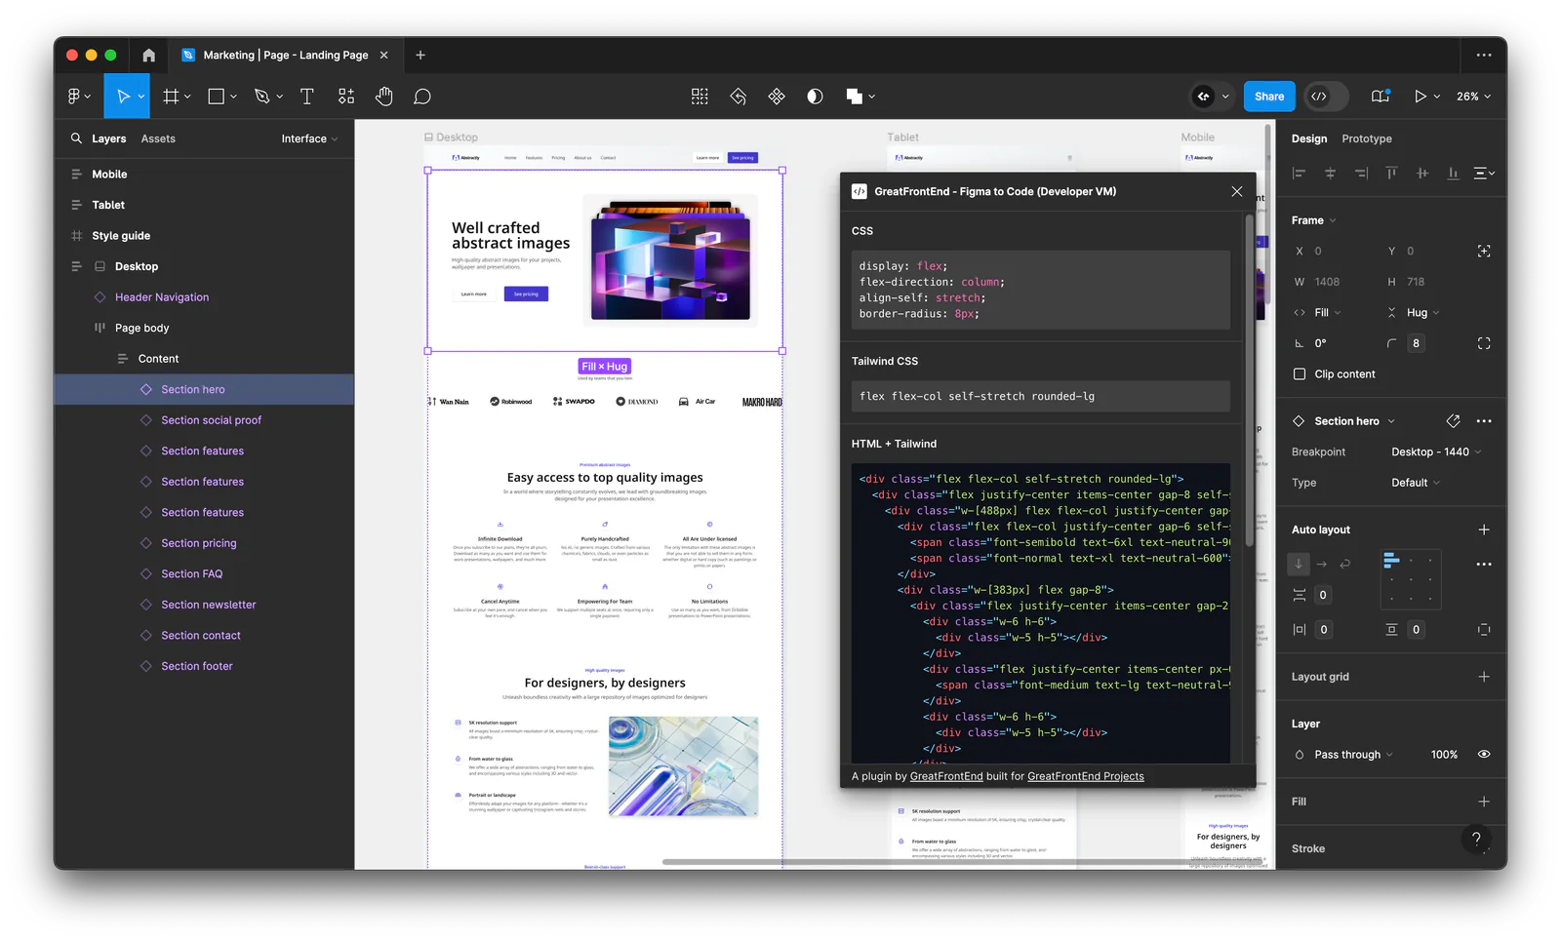This screenshot has width=1561, height=941.
Task: Open the Interface page dropdown
Action: click(309, 138)
